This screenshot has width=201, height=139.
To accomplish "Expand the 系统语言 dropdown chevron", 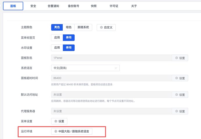I will [116, 68].
